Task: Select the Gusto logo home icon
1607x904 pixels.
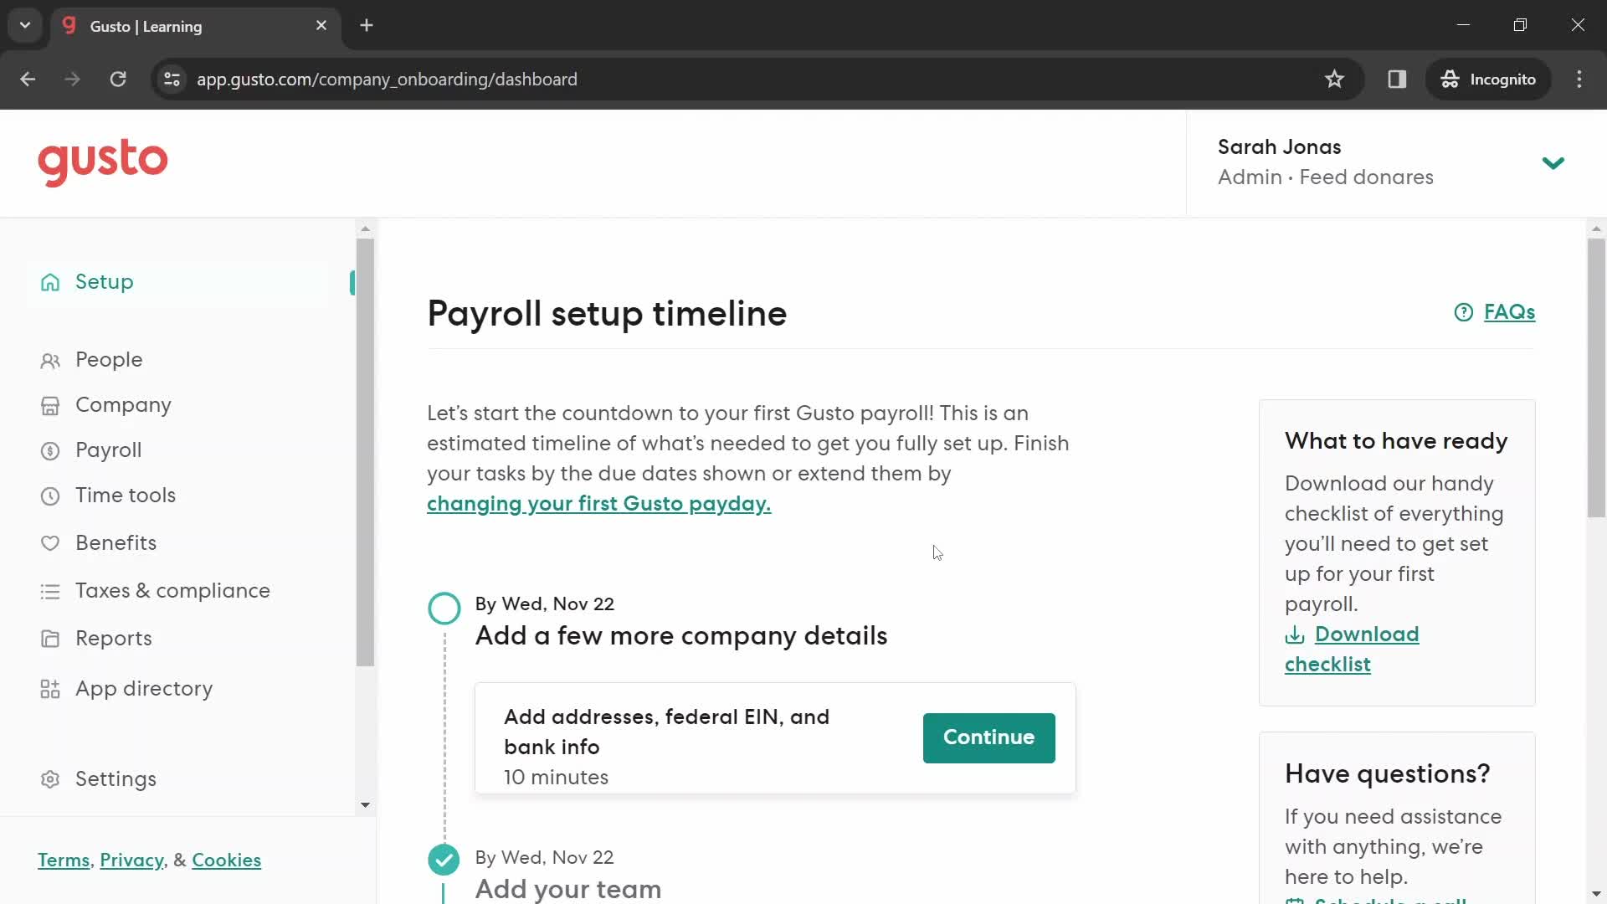Action: pyautogui.click(x=101, y=162)
